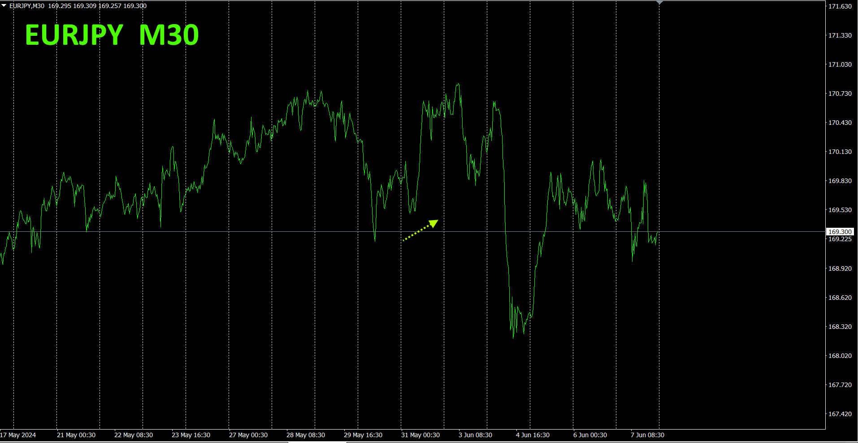Select the large green EURJPY M30 label
This screenshot has width=858, height=443.
(112, 35)
